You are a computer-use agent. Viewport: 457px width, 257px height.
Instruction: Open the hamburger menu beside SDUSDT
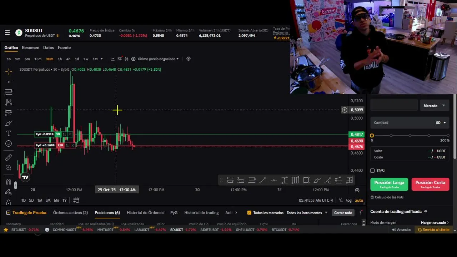7,33
